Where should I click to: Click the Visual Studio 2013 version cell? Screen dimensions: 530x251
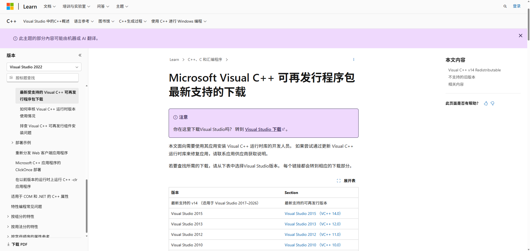click(225, 224)
